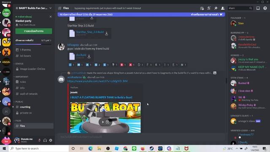The width and height of the screenshot is (270, 152).
Task: Open pinned messages pin icon
Action: coord(216,8)
